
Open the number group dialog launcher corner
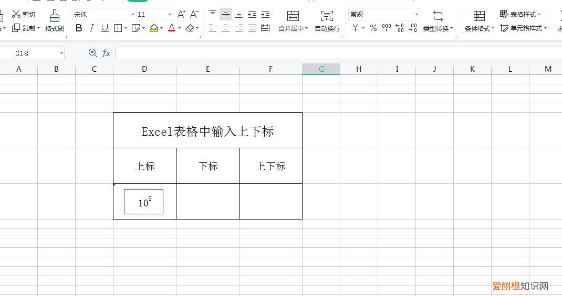click(x=455, y=37)
